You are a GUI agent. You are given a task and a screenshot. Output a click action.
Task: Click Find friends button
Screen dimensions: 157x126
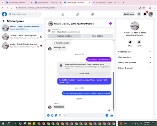click(129, 14)
